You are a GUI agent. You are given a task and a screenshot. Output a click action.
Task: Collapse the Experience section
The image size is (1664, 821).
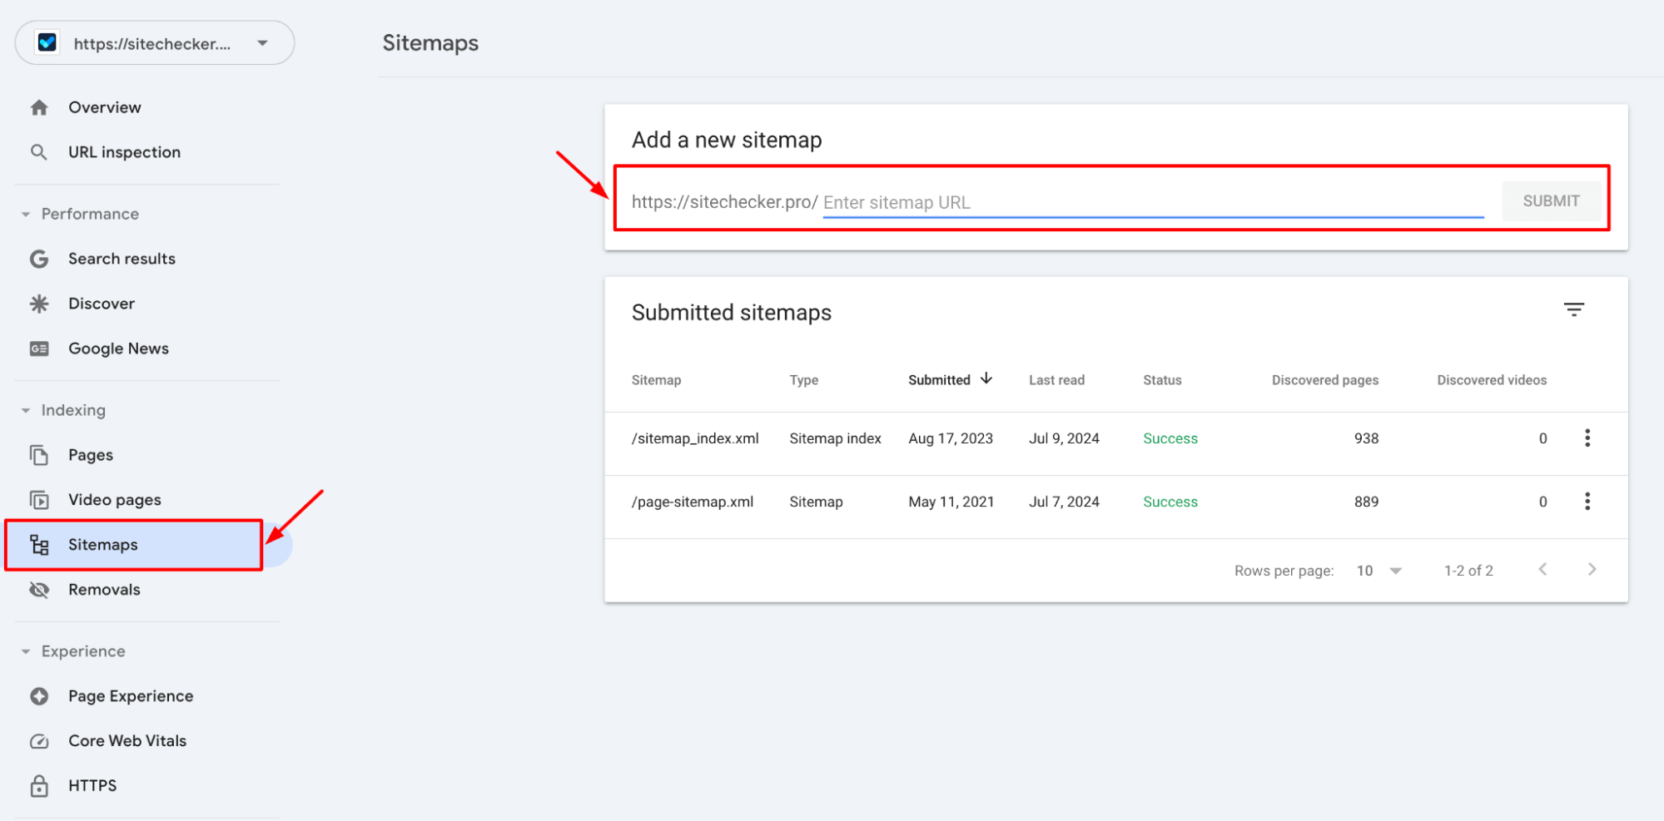26,652
